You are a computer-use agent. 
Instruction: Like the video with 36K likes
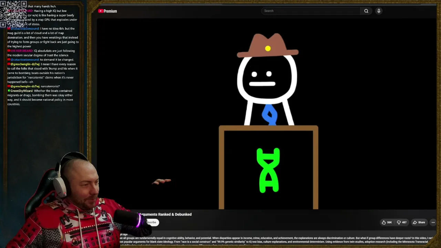(x=387, y=223)
